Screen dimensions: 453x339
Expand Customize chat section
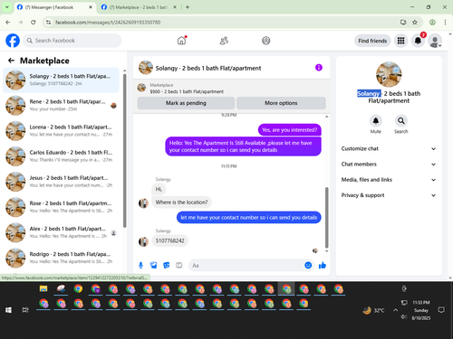[389, 148]
